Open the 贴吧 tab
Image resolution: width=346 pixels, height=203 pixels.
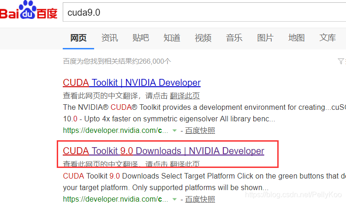(x=141, y=38)
